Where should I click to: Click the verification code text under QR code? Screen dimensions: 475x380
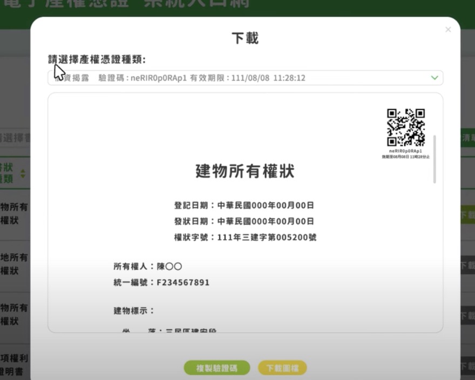click(405, 151)
